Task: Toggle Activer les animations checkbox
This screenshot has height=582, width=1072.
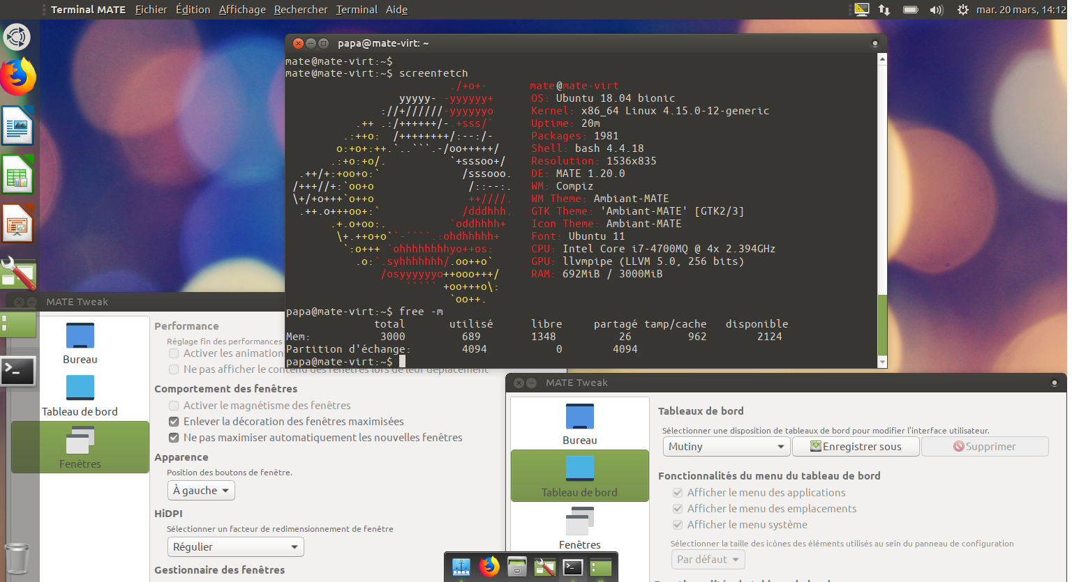Action: click(174, 353)
